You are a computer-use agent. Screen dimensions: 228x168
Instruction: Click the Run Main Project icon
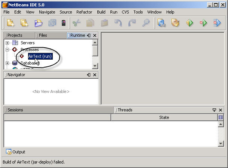pyautogui.click(x=189, y=23)
